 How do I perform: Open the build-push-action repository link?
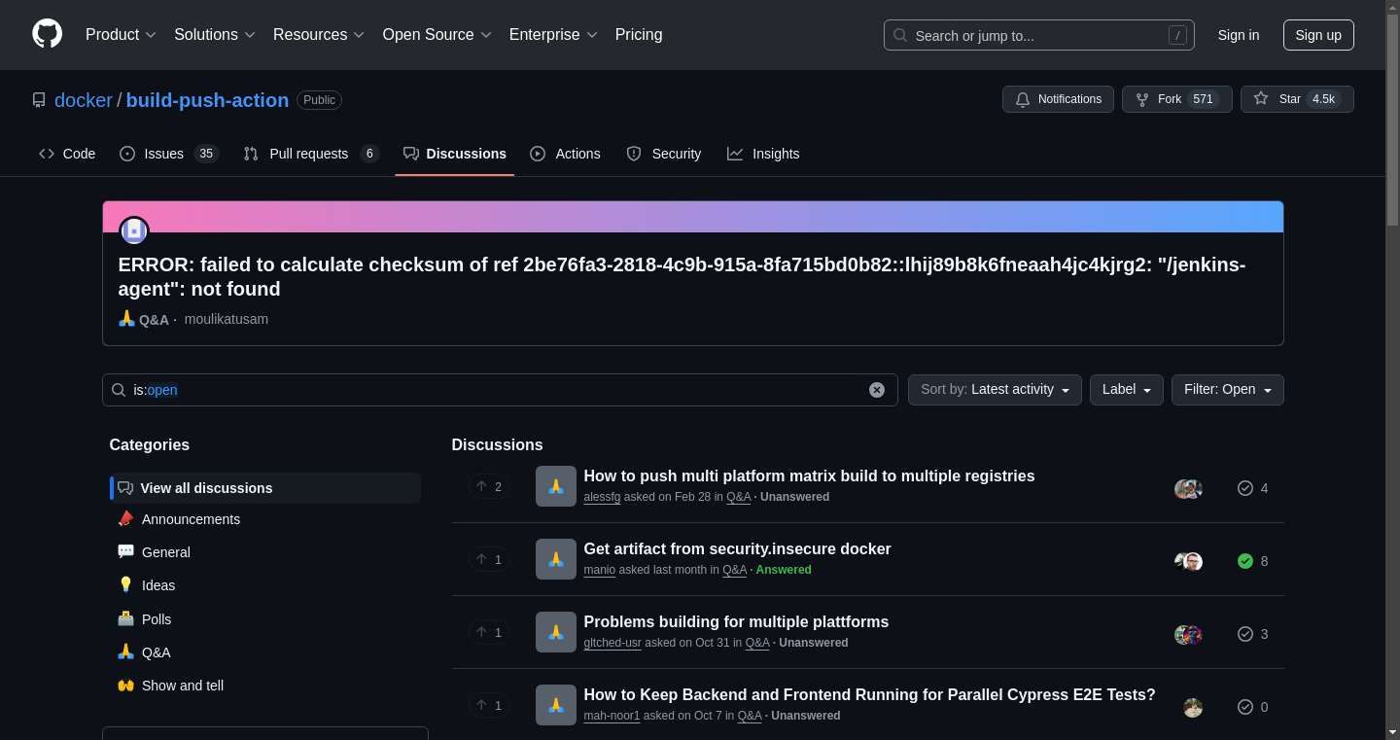coord(207,100)
